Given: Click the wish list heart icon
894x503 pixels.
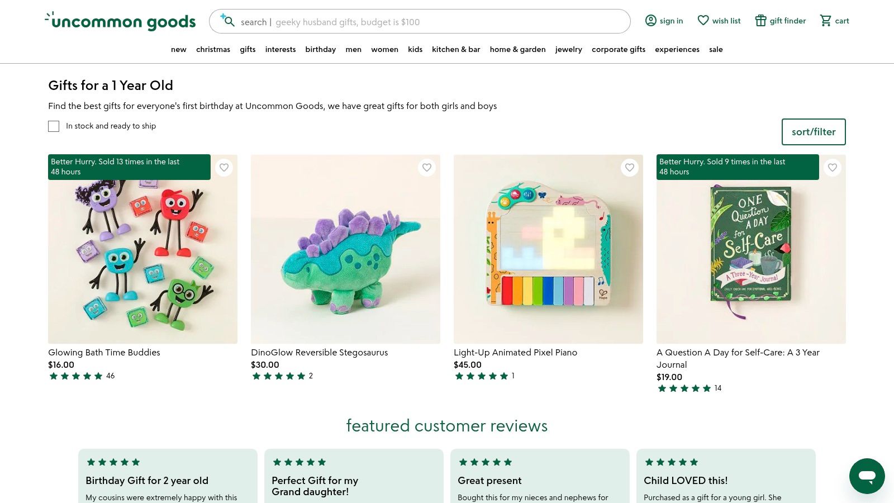Looking at the screenshot, I should (x=703, y=21).
